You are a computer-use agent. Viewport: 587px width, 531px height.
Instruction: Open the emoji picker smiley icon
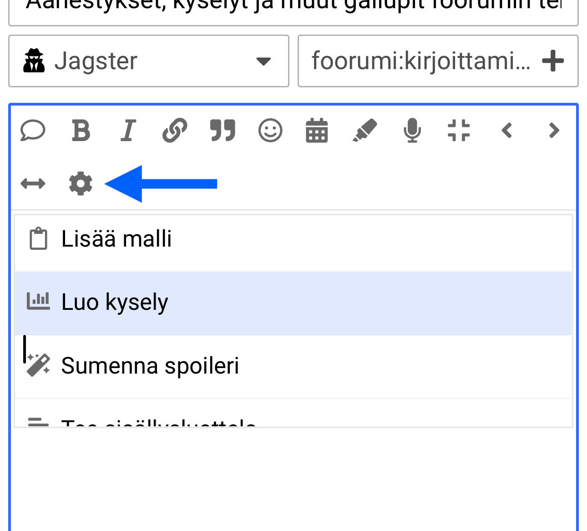(x=270, y=131)
